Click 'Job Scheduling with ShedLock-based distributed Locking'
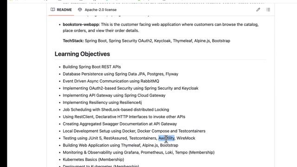Image resolution: width=297 pixels, height=167 pixels. click(116, 109)
